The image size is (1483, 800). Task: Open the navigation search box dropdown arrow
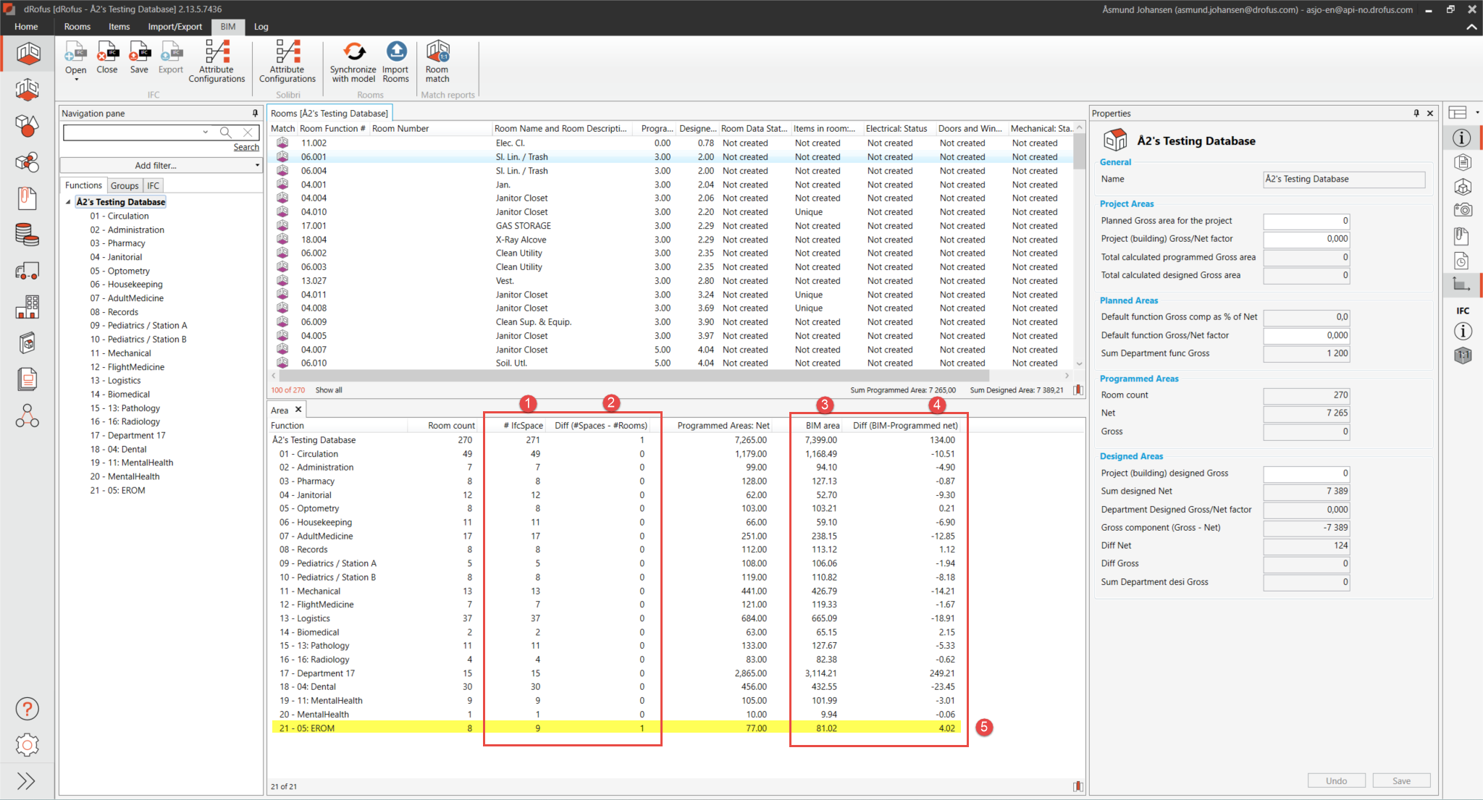pos(206,132)
